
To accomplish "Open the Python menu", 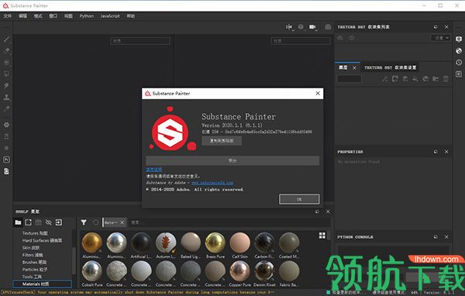I will 87,16.
